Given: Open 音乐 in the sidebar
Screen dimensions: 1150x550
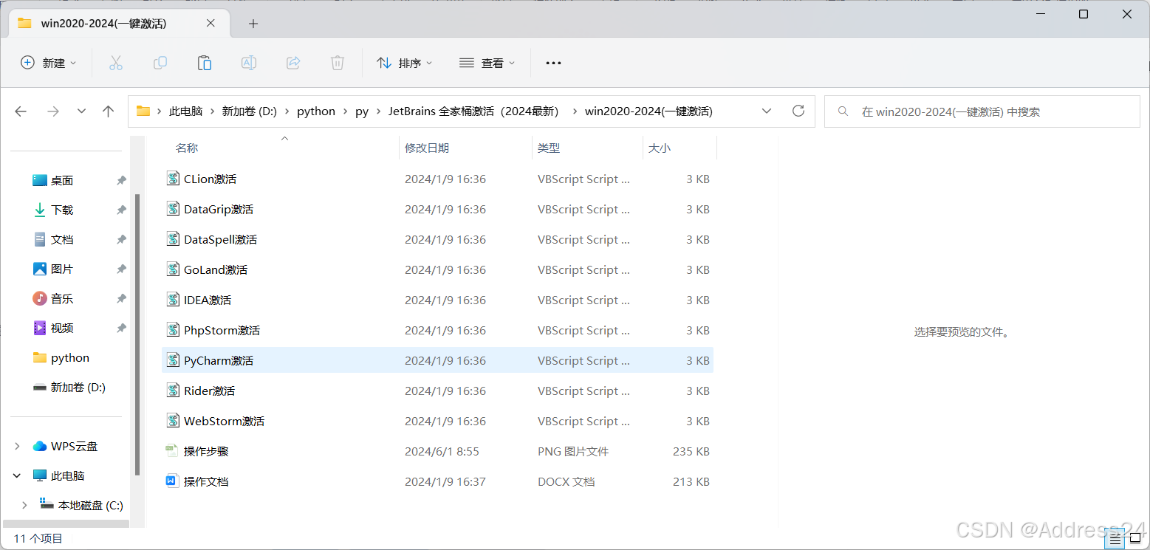Looking at the screenshot, I should click(x=62, y=298).
